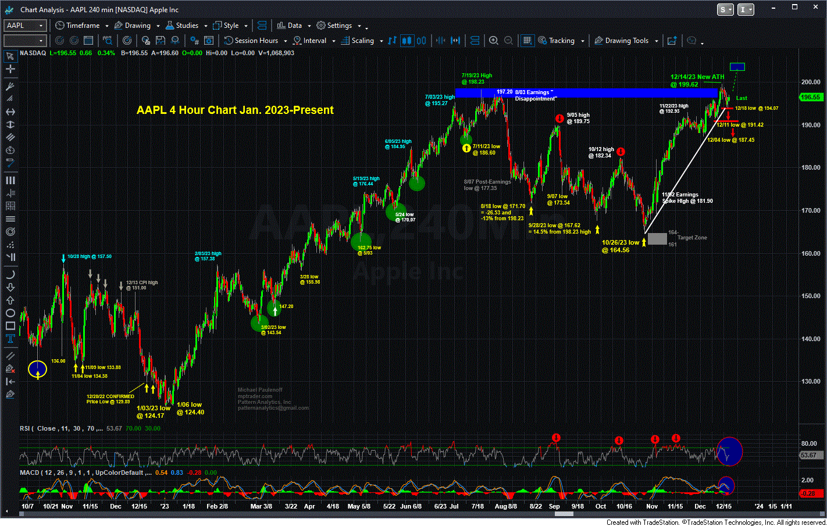
Task: Click the blue projected target box near 203
Action: (x=737, y=67)
